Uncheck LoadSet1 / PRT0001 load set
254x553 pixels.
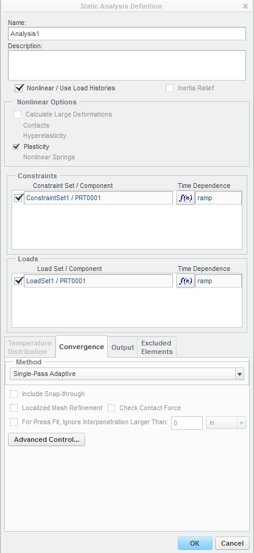(x=18, y=281)
